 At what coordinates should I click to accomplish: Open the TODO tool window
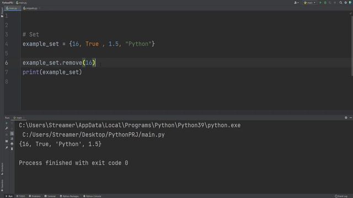(21, 196)
